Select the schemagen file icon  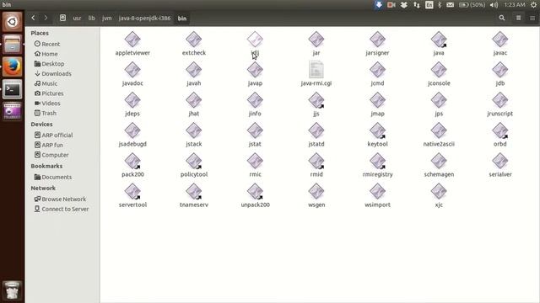[439, 161]
